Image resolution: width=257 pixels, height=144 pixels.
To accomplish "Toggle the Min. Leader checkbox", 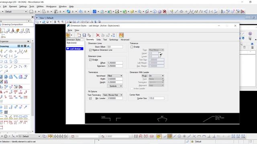I will (90, 98).
